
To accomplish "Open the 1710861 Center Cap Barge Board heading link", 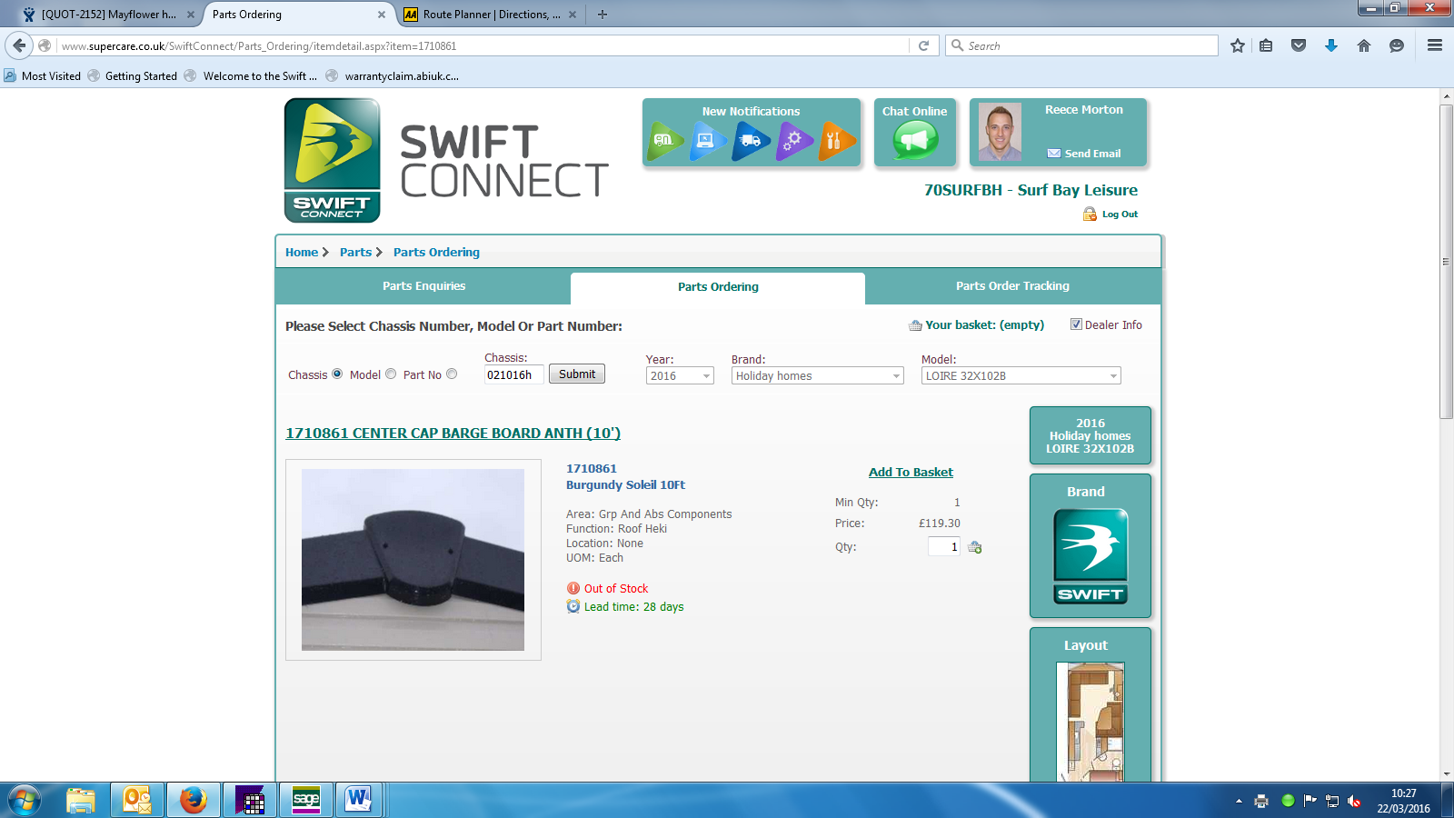I will 453,434.
